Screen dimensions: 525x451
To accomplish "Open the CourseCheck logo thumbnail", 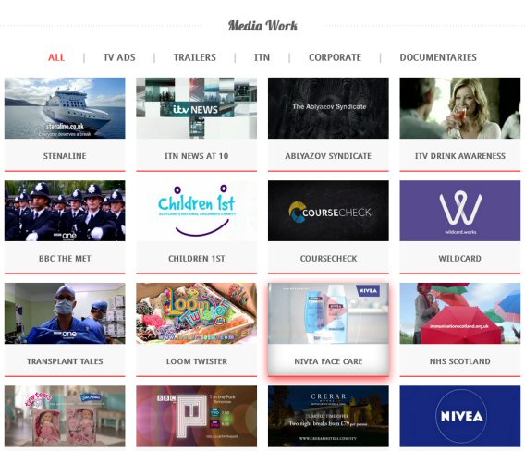I will pos(328,211).
